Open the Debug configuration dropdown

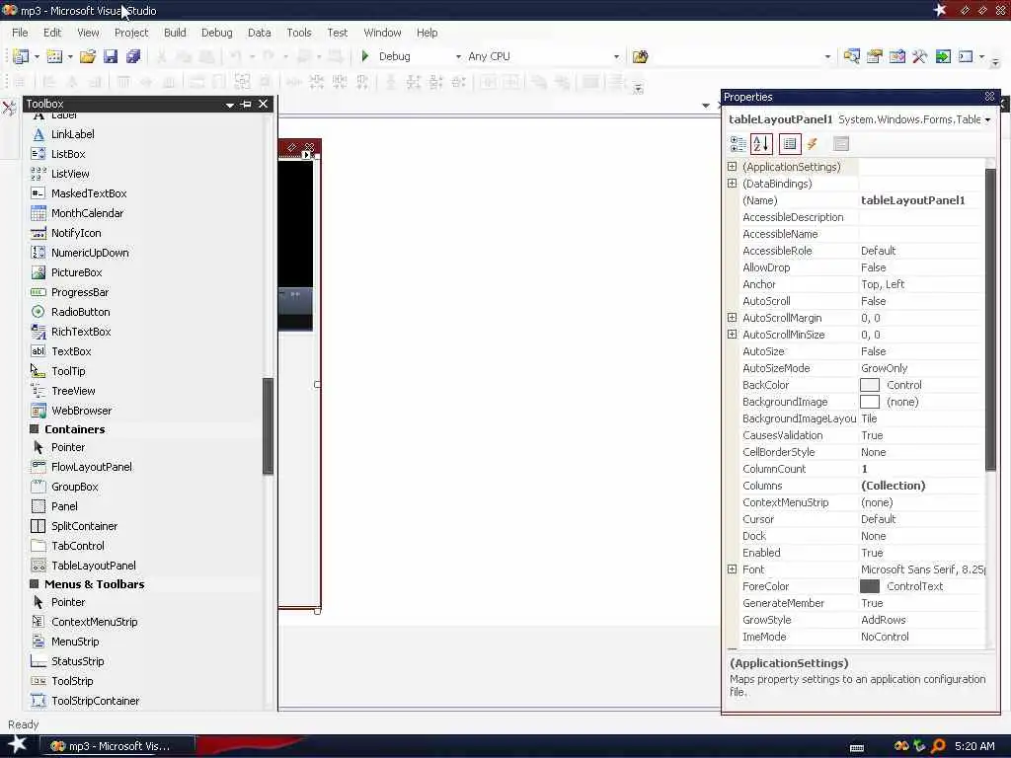tap(458, 56)
